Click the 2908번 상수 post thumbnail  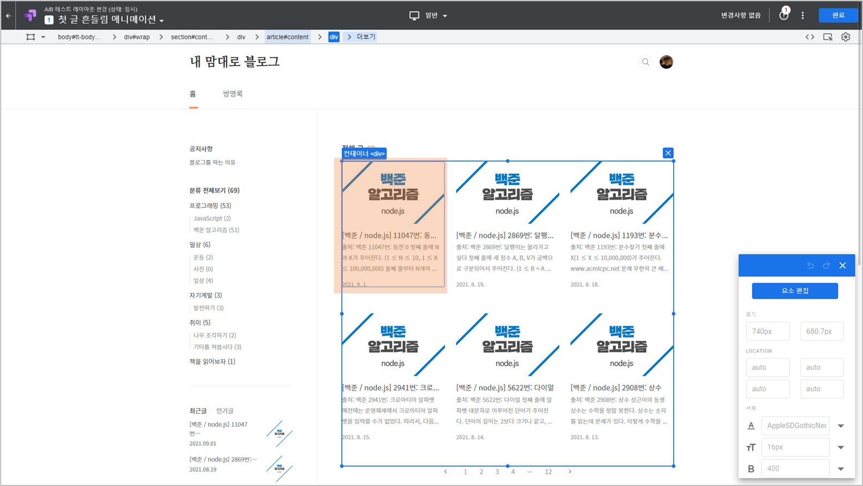(621, 345)
